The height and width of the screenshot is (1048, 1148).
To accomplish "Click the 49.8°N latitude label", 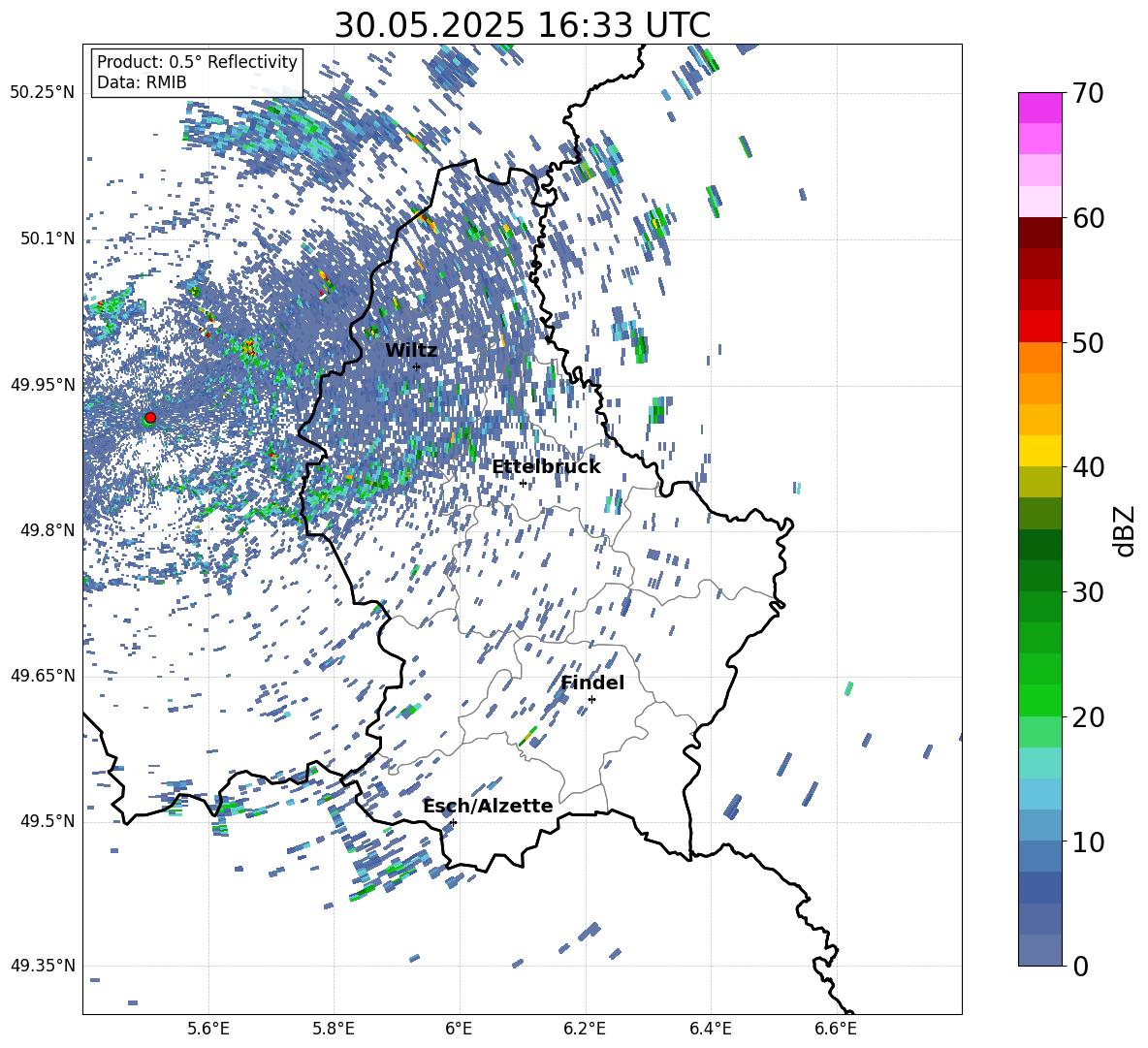I will coord(48,530).
